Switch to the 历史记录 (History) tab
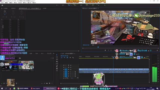 (49, 53)
